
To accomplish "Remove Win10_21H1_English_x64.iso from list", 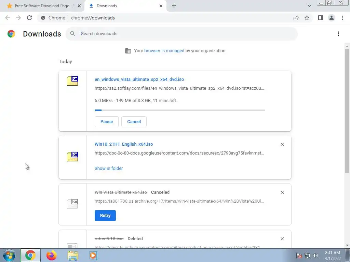I will [x=282, y=144].
